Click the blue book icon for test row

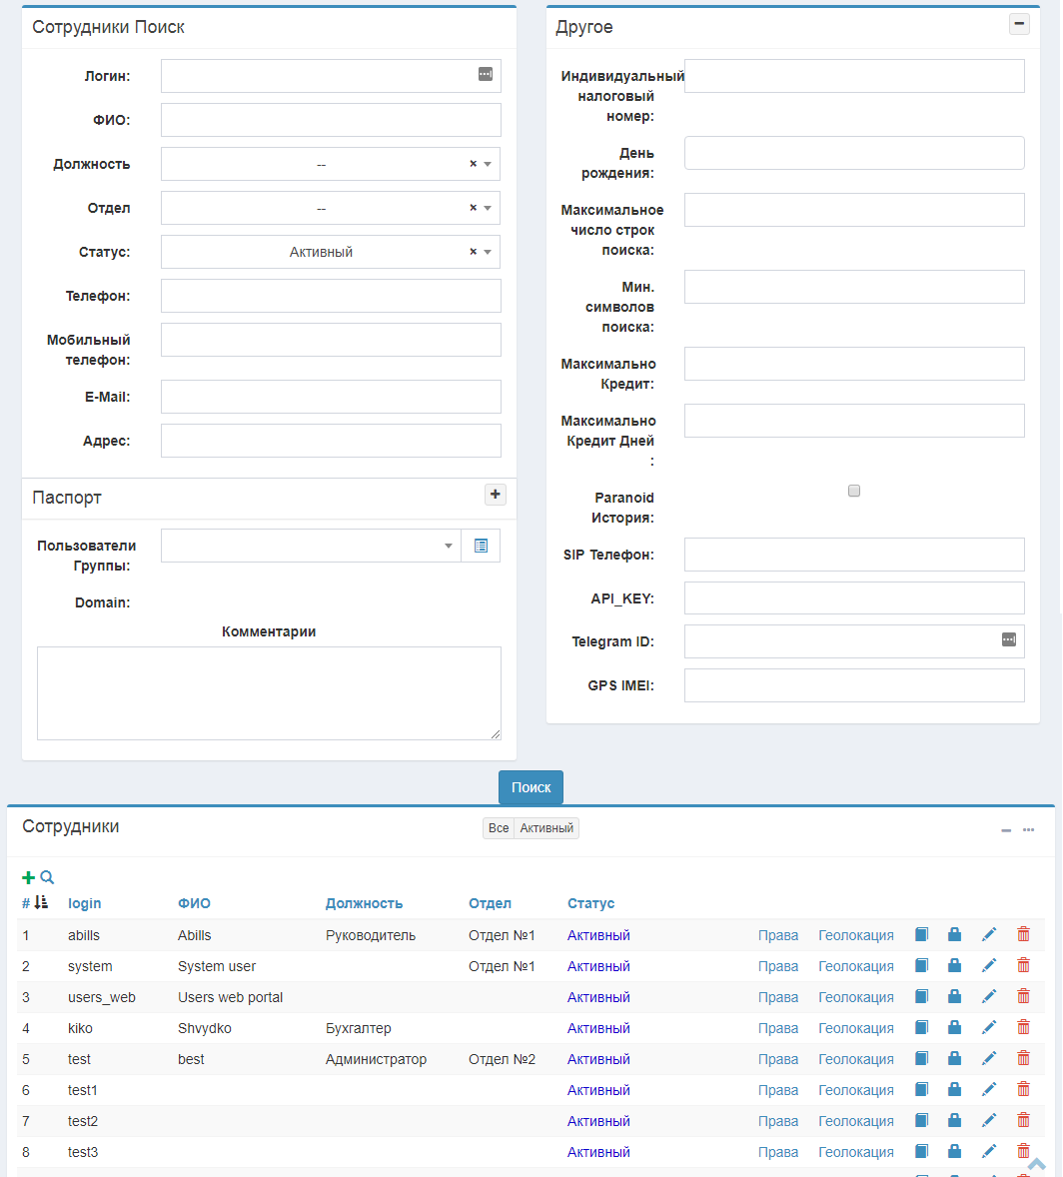pos(921,1059)
